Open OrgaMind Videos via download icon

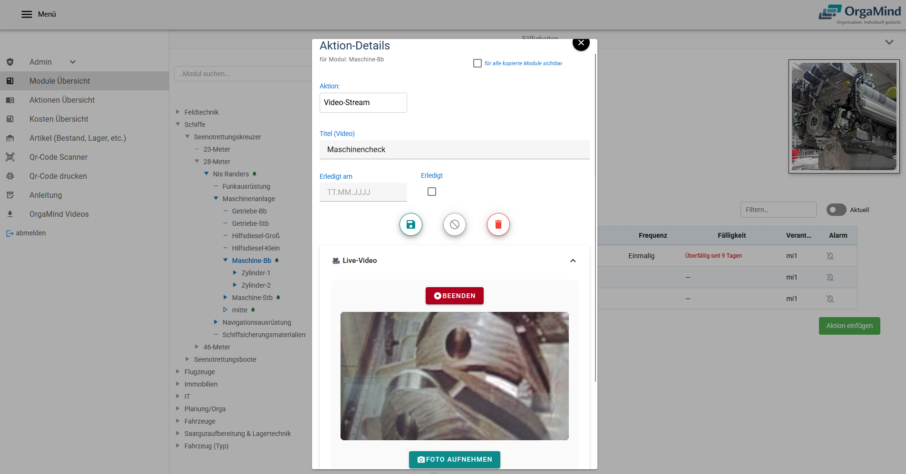pos(10,214)
